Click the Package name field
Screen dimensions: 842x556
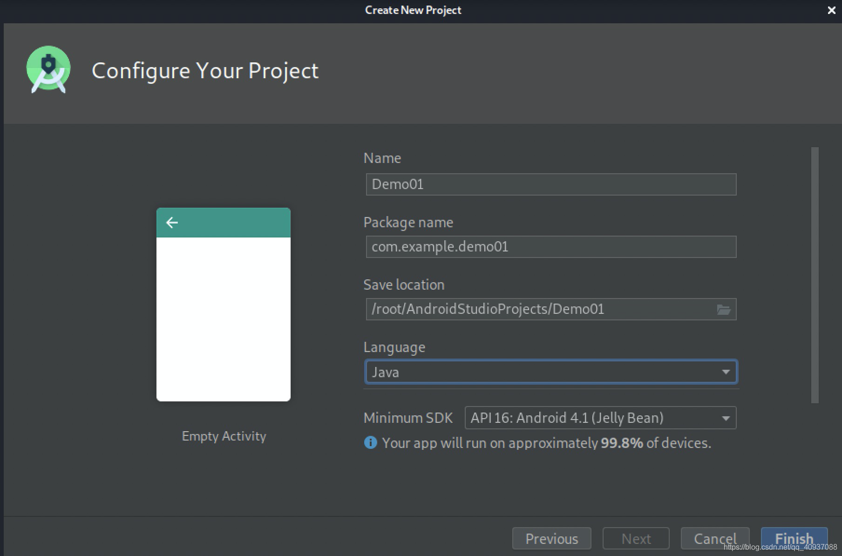point(551,247)
